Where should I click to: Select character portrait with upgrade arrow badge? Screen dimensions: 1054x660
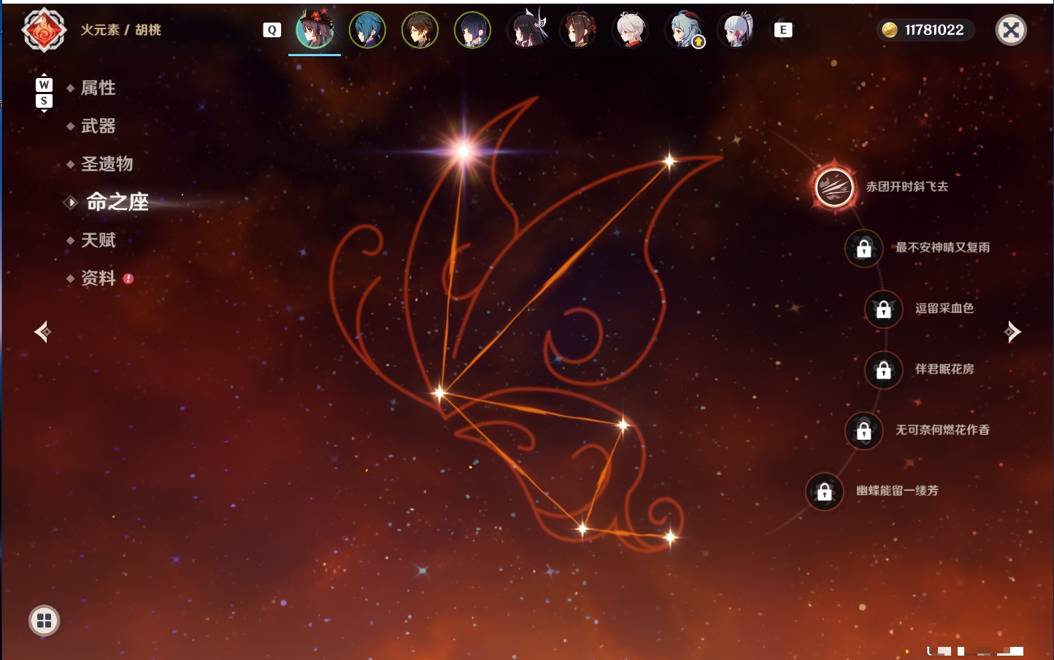[x=684, y=30]
